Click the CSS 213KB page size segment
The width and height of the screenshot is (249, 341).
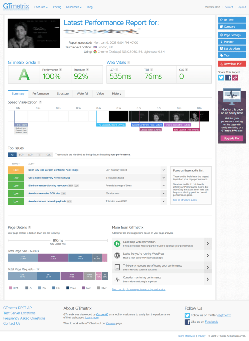pos(23,258)
